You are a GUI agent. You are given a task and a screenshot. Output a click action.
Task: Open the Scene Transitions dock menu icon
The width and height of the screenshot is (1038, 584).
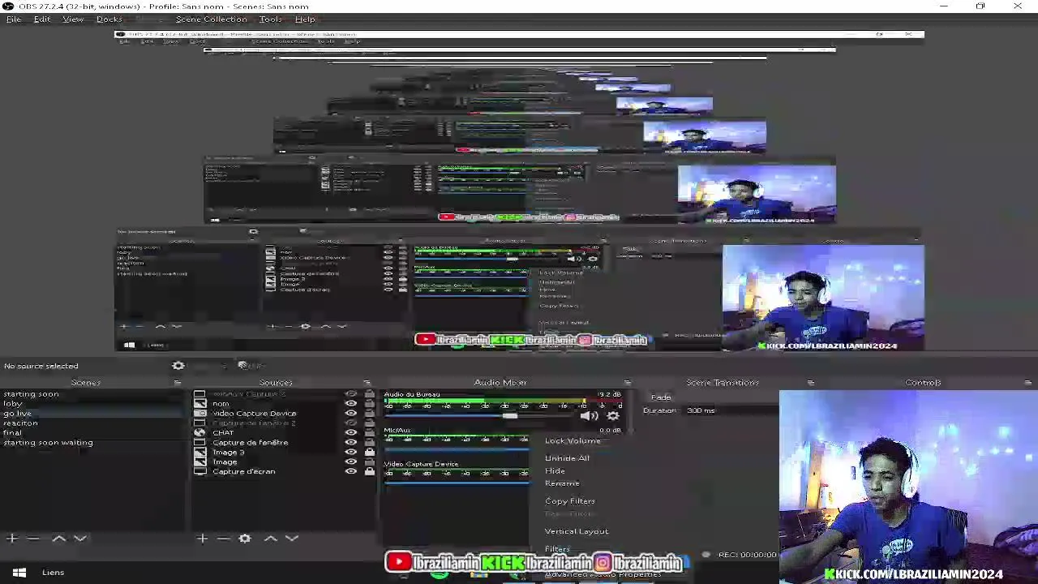tap(810, 382)
